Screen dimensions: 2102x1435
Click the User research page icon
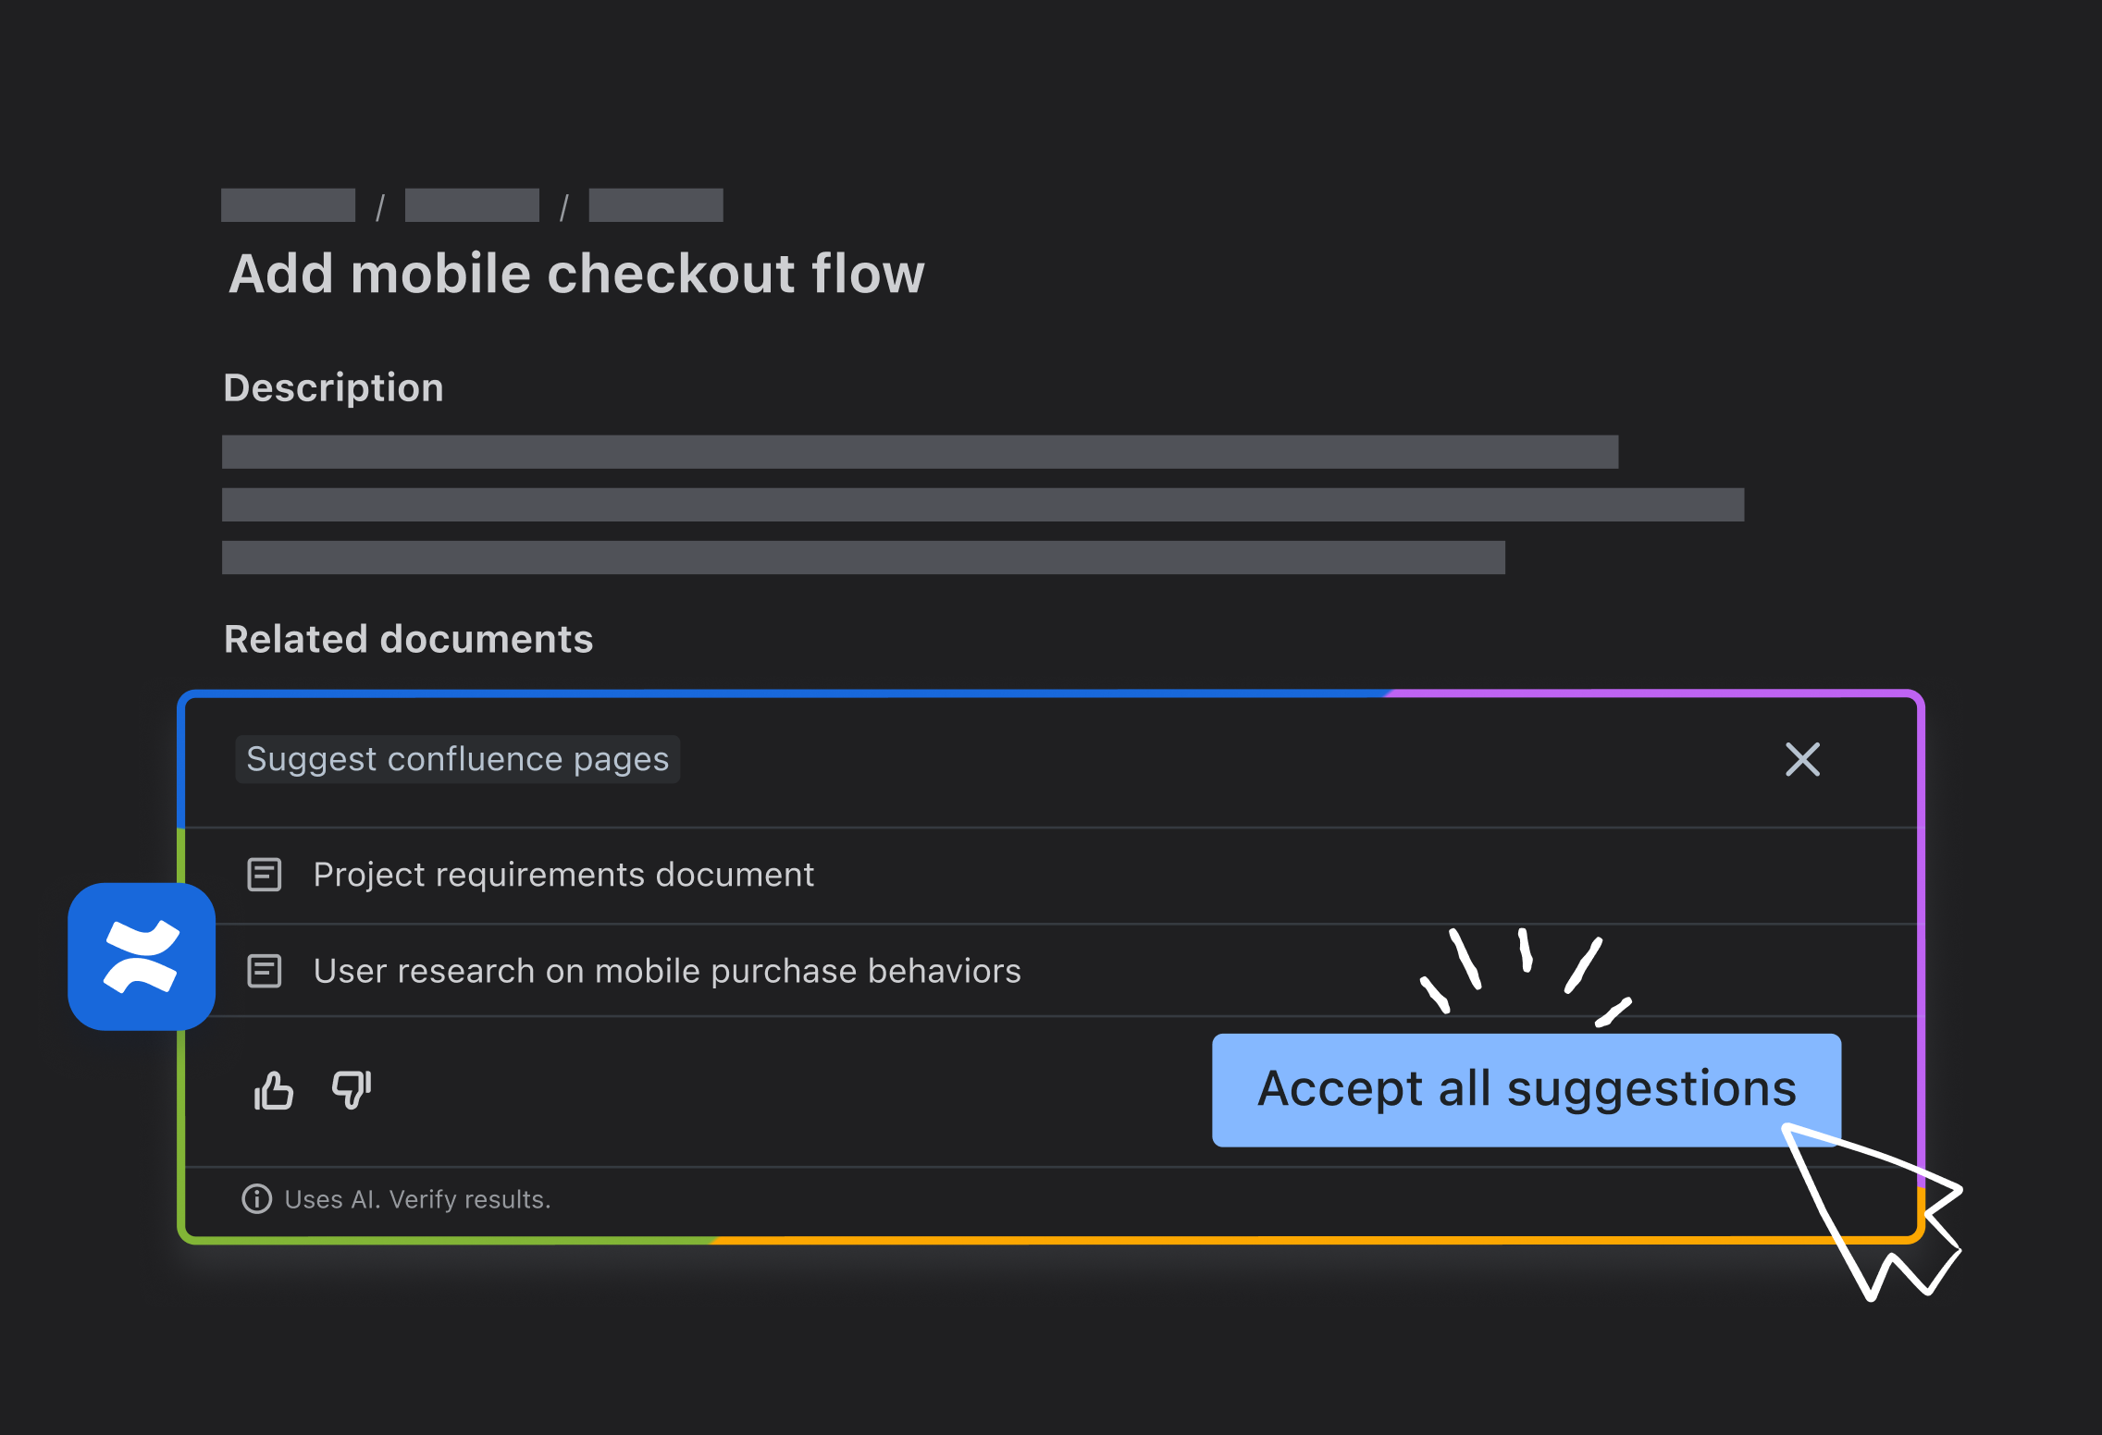click(x=265, y=971)
